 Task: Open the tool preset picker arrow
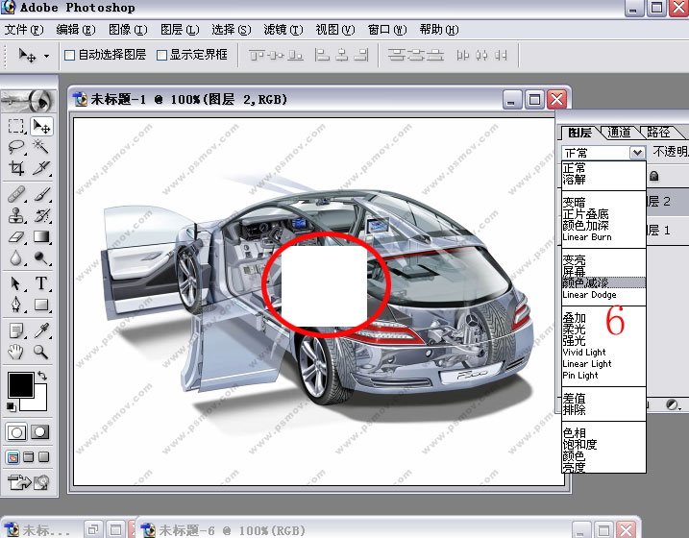[x=46, y=57]
